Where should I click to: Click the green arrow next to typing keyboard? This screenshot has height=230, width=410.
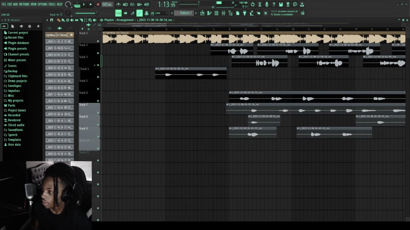(126, 13)
